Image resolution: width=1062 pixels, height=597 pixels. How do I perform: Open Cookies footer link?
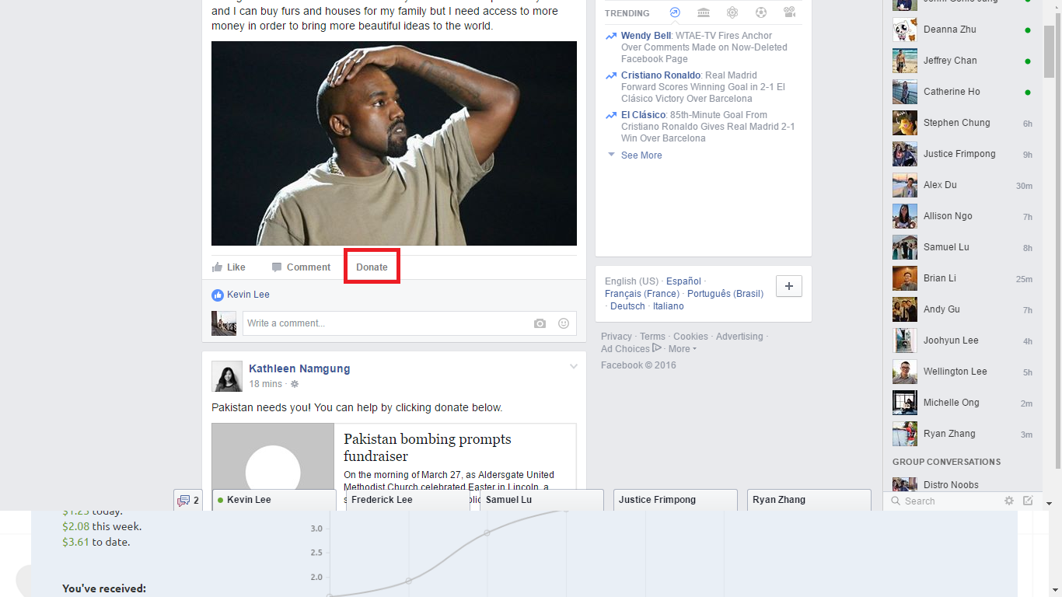690,337
